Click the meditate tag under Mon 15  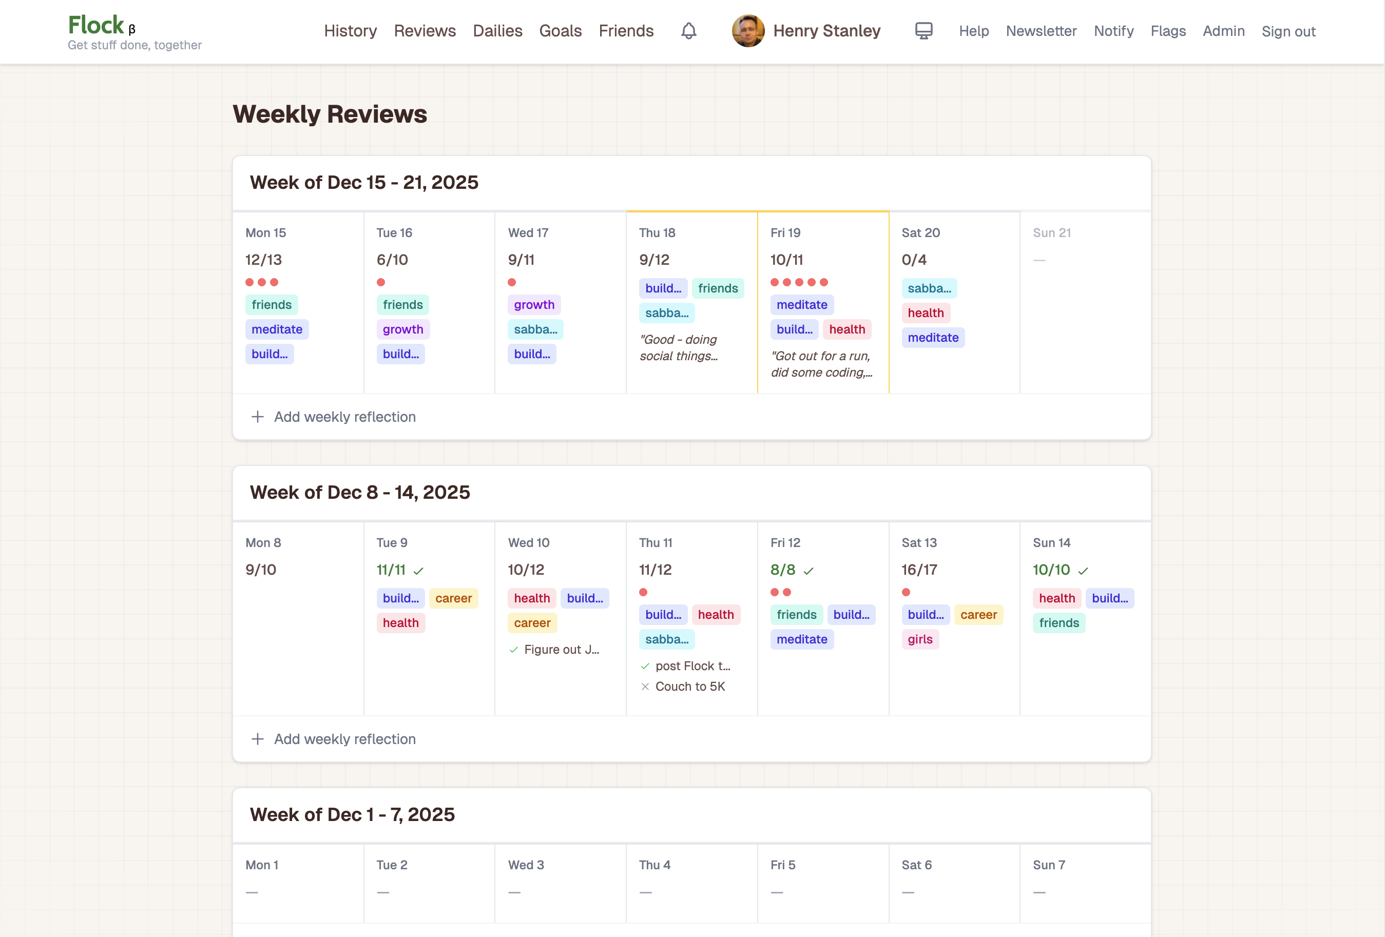coord(277,329)
